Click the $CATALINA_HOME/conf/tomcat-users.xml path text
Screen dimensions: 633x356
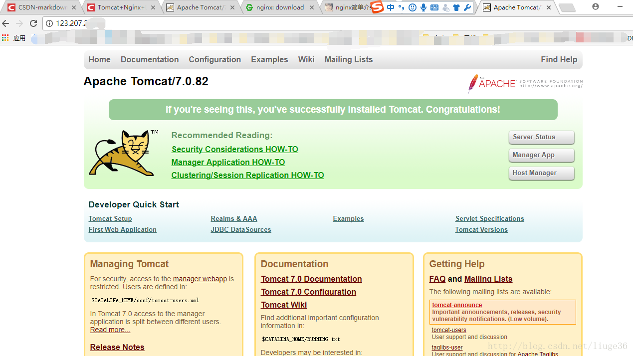click(x=145, y=300)
